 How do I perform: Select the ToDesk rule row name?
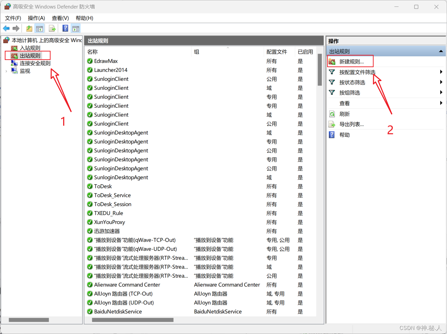coord(103,186)
